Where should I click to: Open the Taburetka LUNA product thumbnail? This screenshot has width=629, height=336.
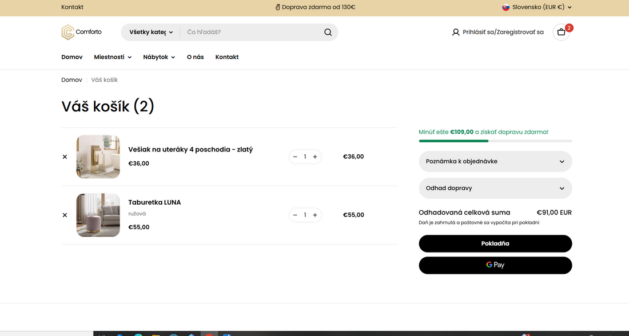tap(98, 215)
